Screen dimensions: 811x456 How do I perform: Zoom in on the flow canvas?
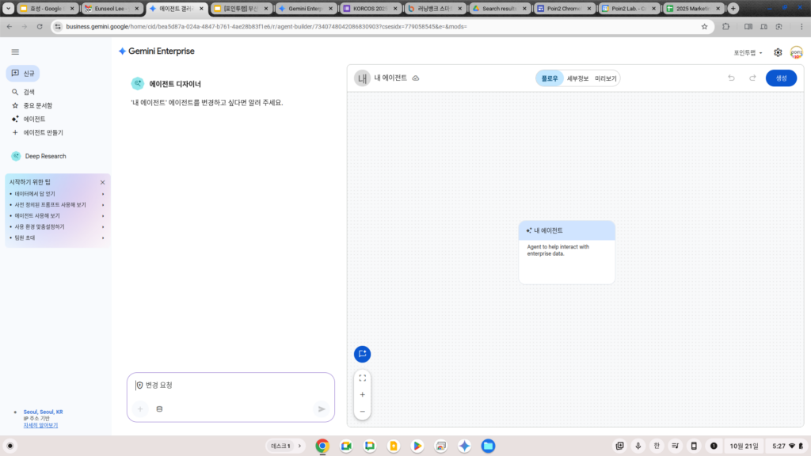[x=362, y=394]
